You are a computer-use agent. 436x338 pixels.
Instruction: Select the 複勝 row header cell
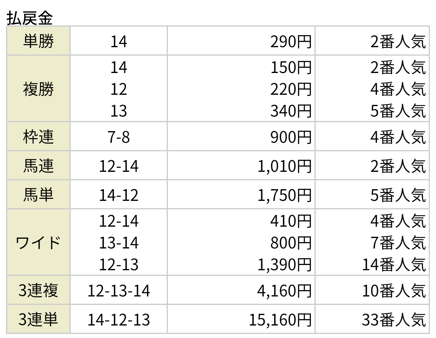(38, 89)
